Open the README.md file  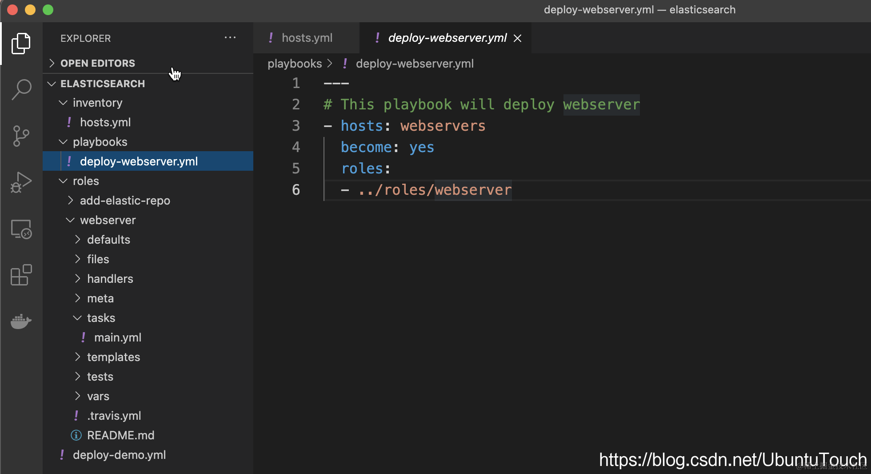(148, 435)
